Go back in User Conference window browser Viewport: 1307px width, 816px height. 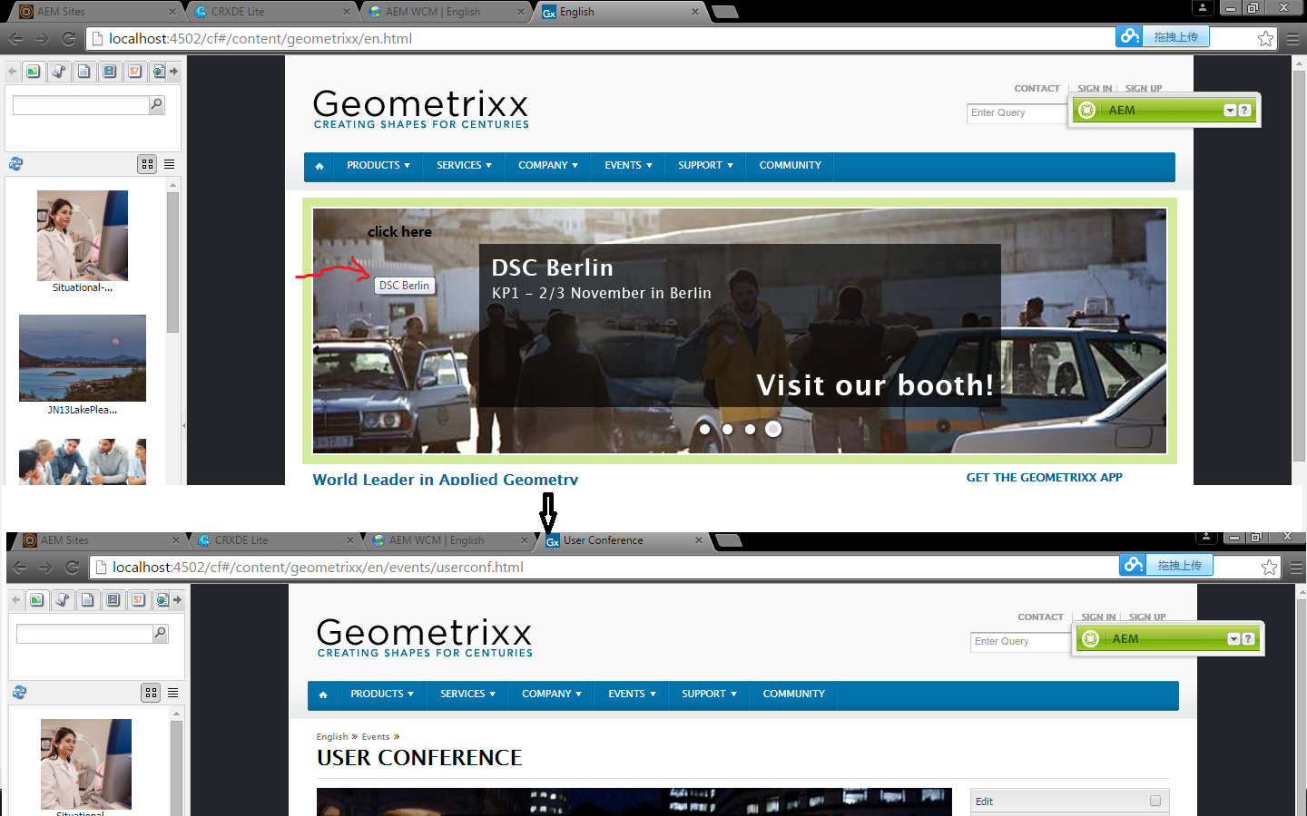[19, 567]
